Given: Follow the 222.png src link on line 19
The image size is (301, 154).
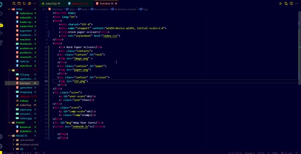Looking at the screenshot, I should coord(79,81).
